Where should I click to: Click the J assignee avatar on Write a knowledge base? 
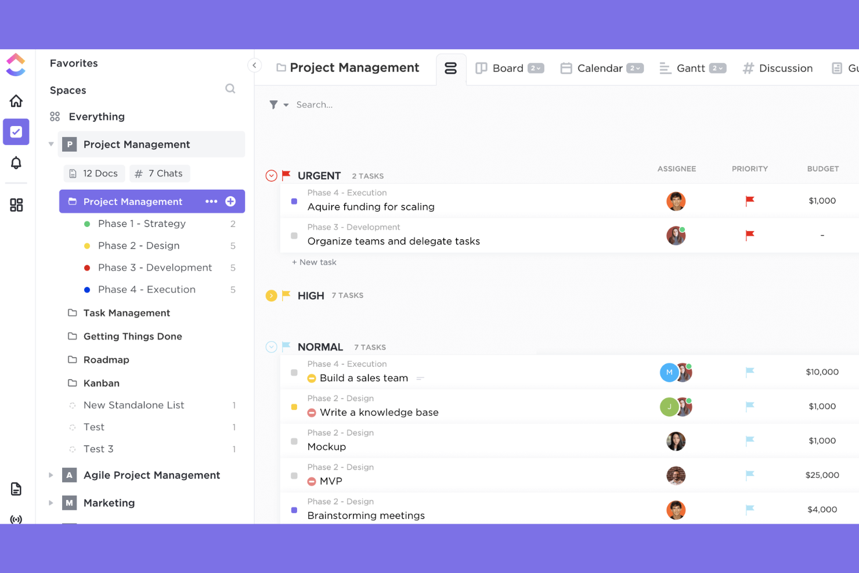(x=669, y=406)
